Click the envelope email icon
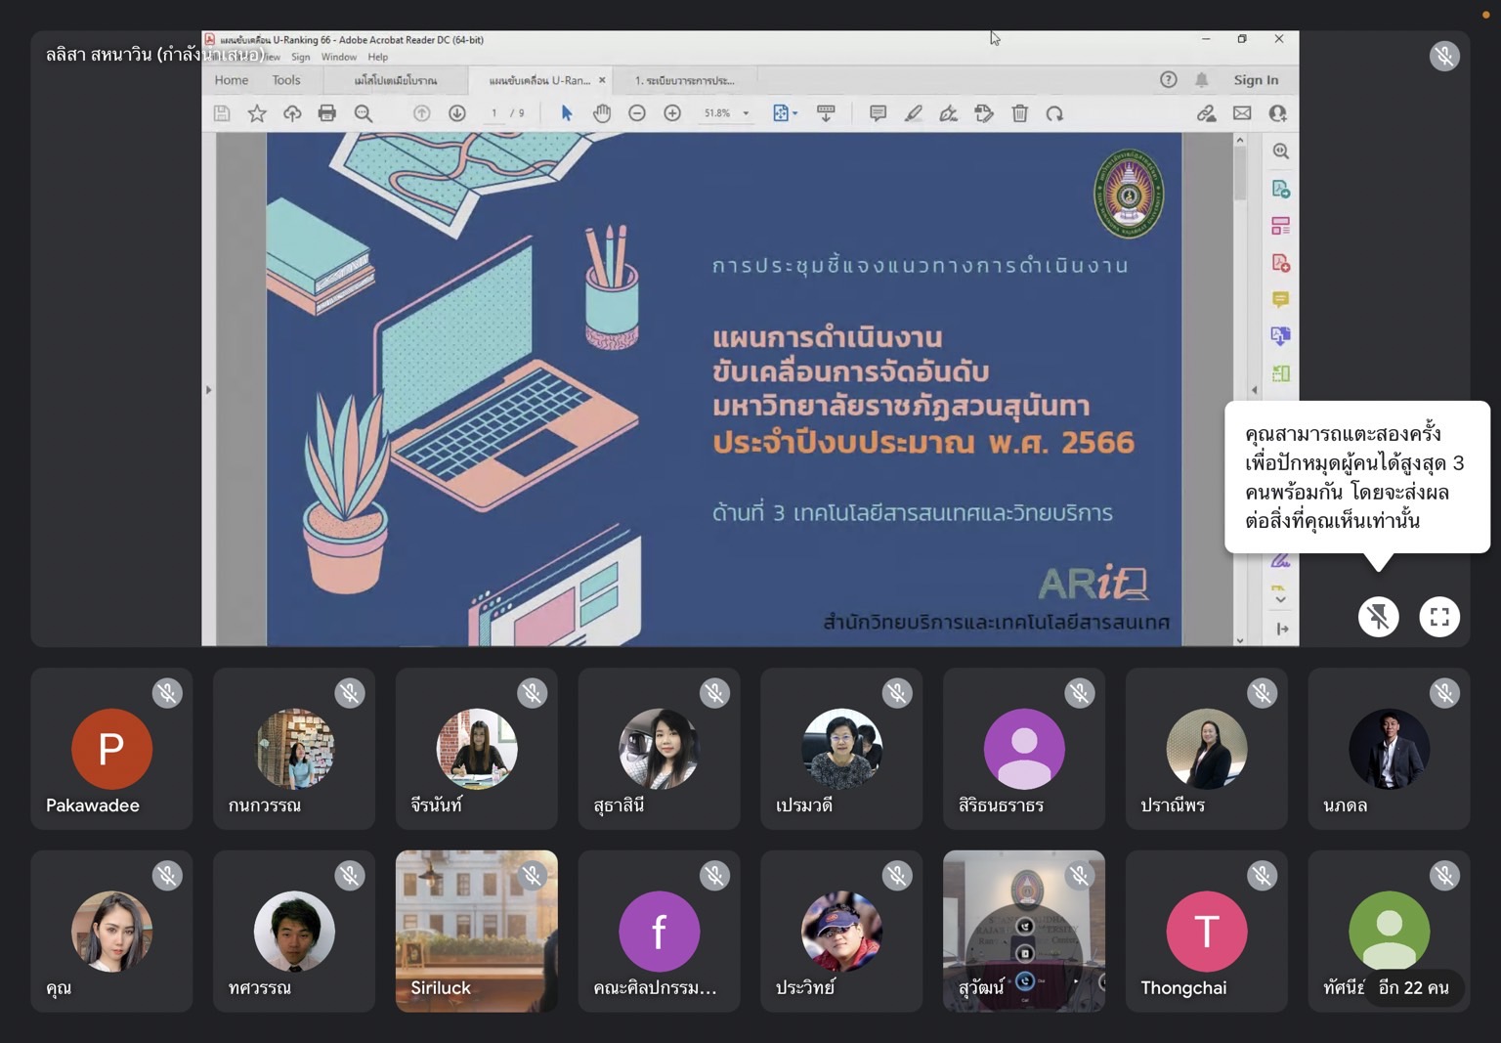Screen dimensions: 1501x1043 (x=1242, y=113)
